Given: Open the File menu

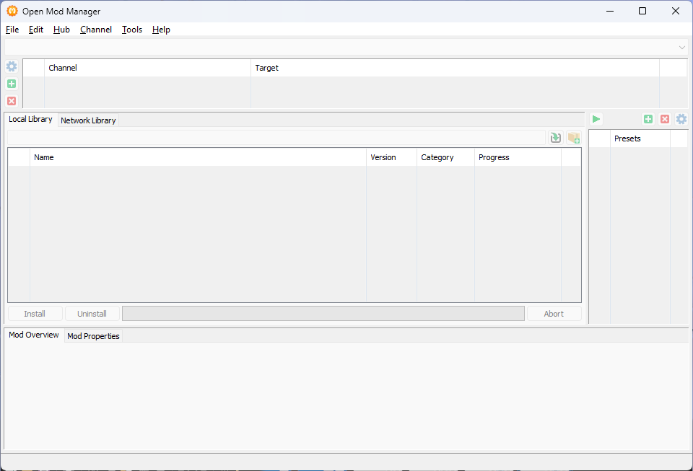Looking at the screenshot, I should [x=12, y=30].
